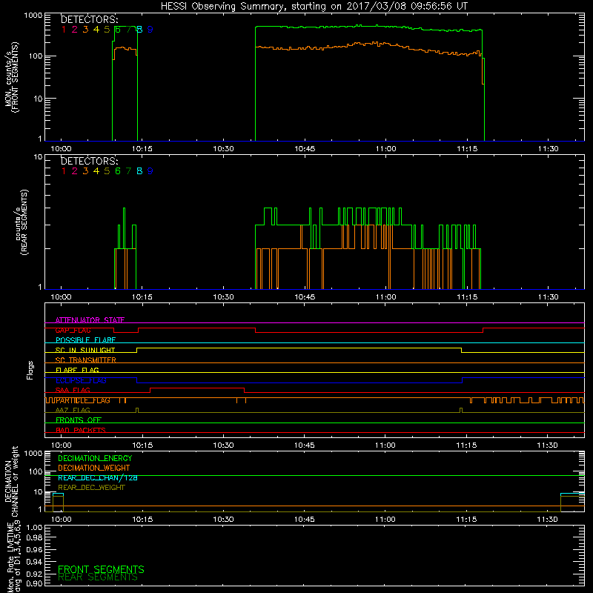Click the DETECTORS: label in the rear segments panel
The image size is (593, 593).
[x=90, y=161]
